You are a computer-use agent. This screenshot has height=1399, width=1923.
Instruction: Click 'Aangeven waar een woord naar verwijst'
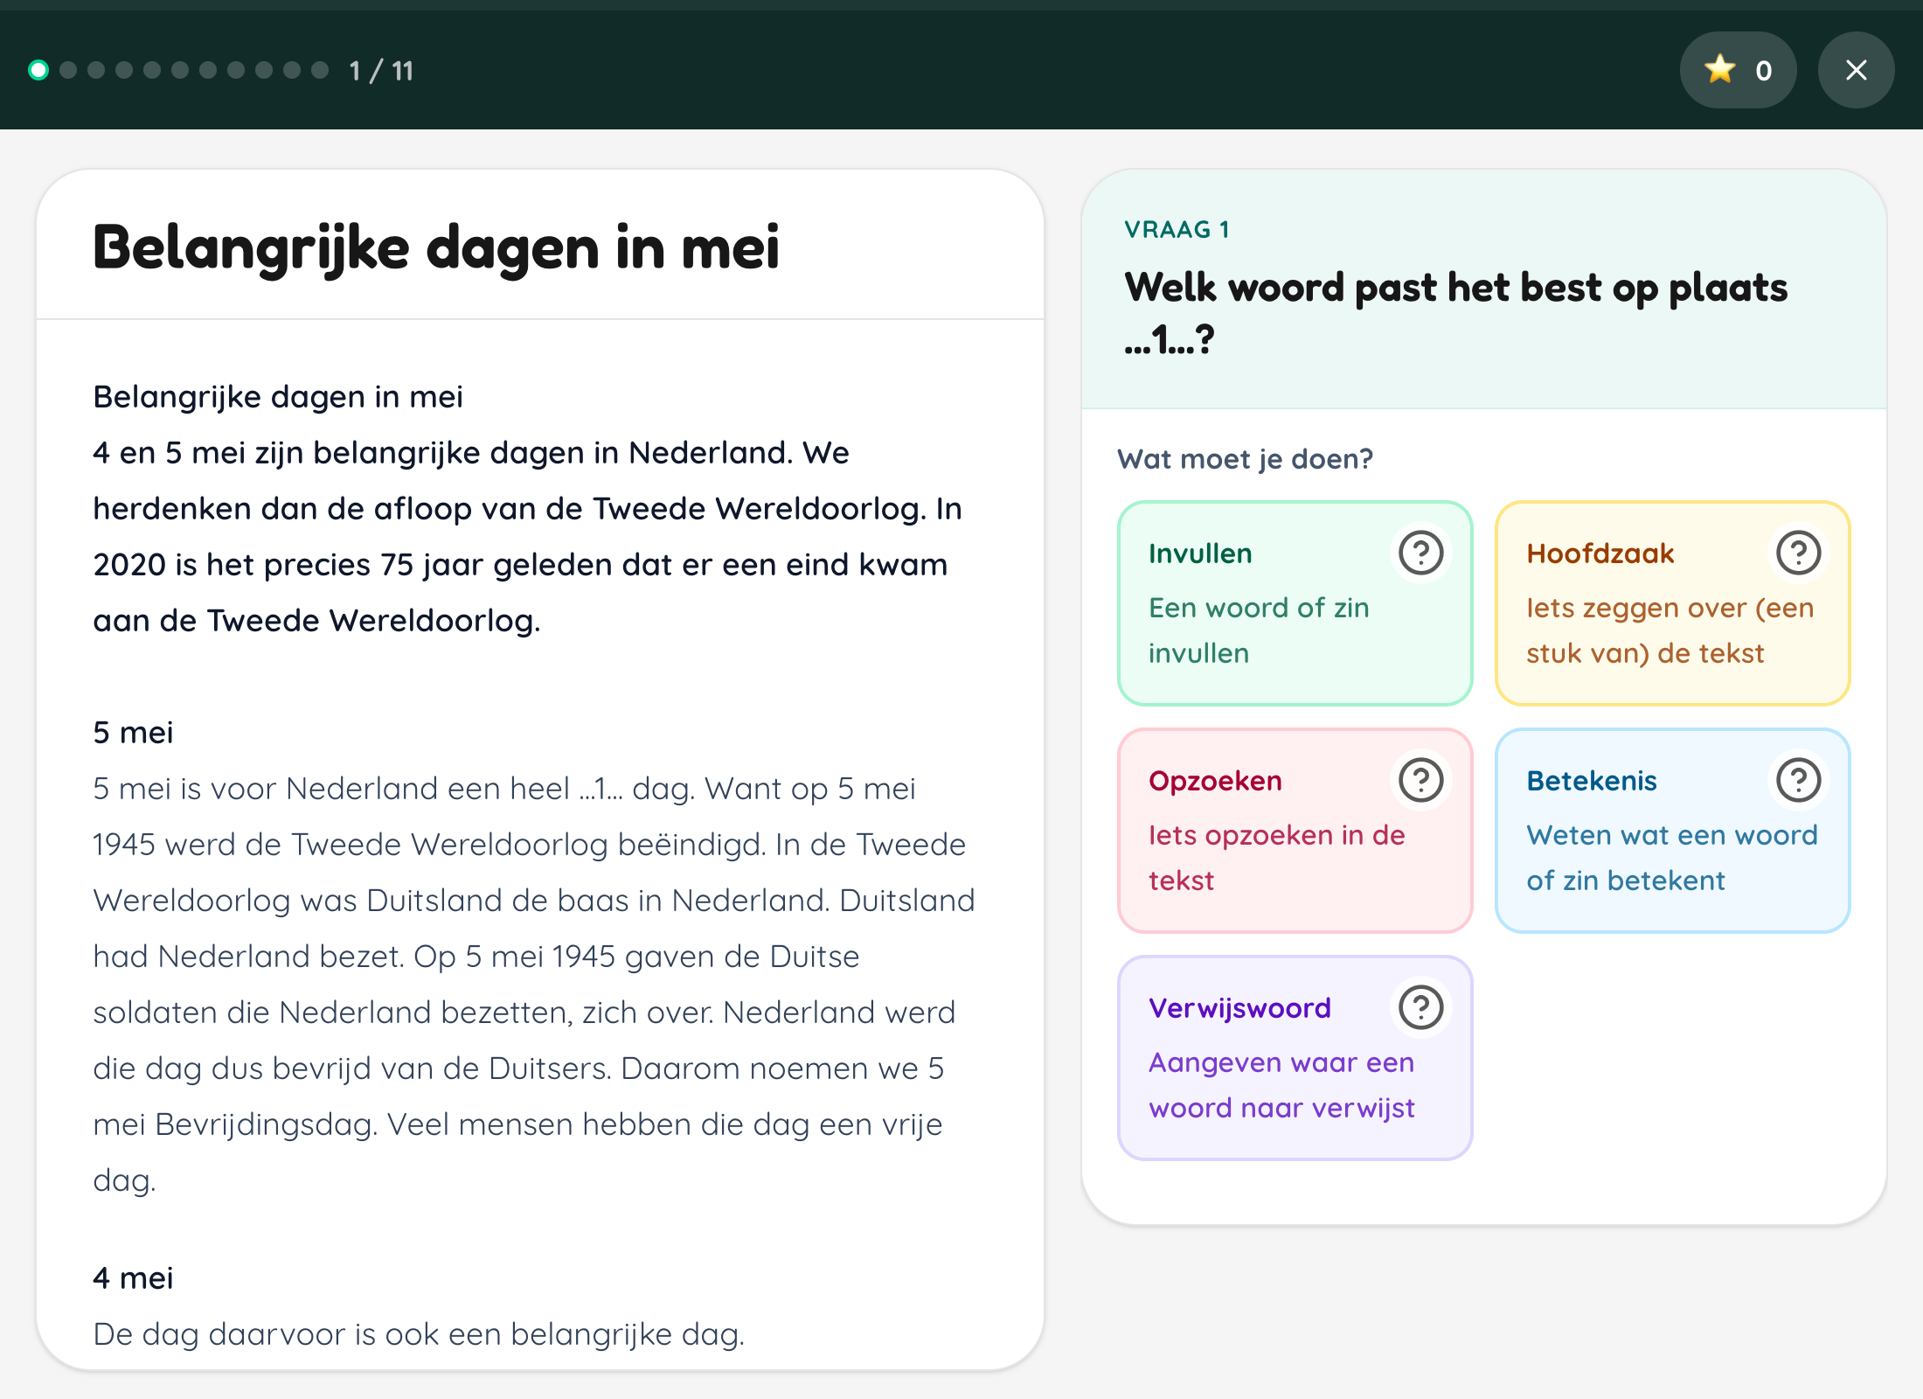point(1281,1085)
